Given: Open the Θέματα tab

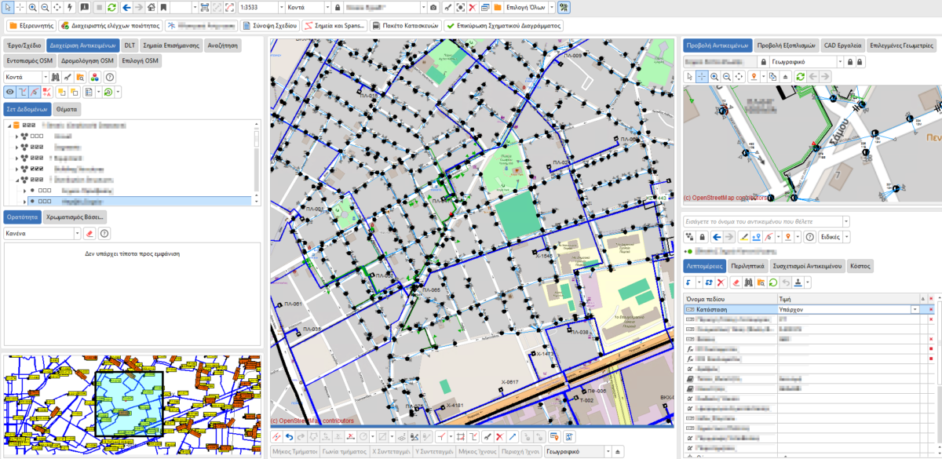Looking at the screenshot, I should (67, 109).
